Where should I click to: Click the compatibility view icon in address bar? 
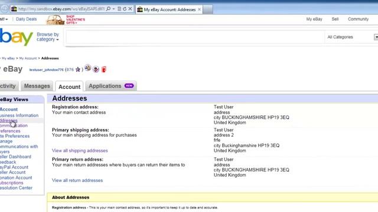point(119,9)
